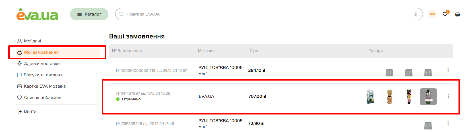The width and height of the screenshot is (473, 132).
Task: Click the +1 товар thumbnail
Action: (x=428, y=96)
